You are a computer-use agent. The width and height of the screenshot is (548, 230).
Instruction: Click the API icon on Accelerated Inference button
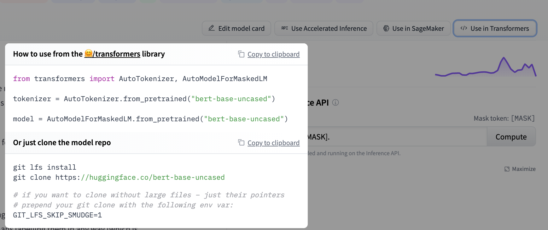tap(284, 28)
